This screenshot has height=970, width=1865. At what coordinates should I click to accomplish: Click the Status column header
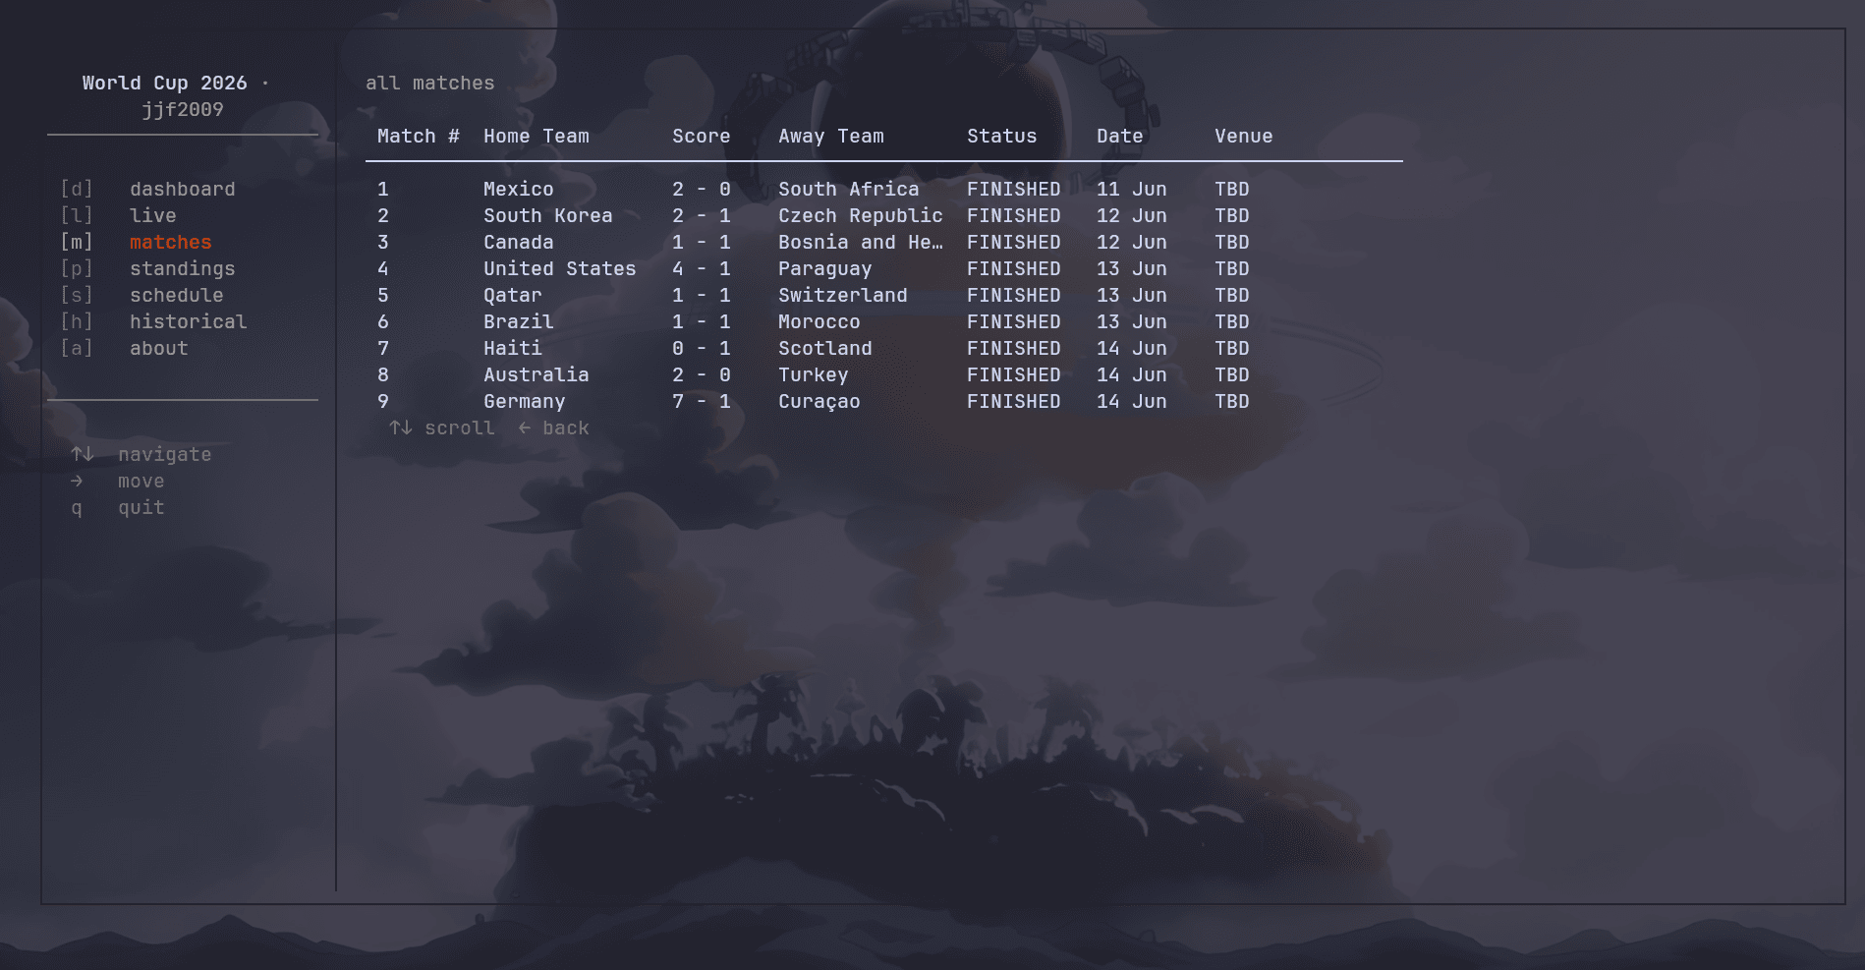[x=1001, y=136]
